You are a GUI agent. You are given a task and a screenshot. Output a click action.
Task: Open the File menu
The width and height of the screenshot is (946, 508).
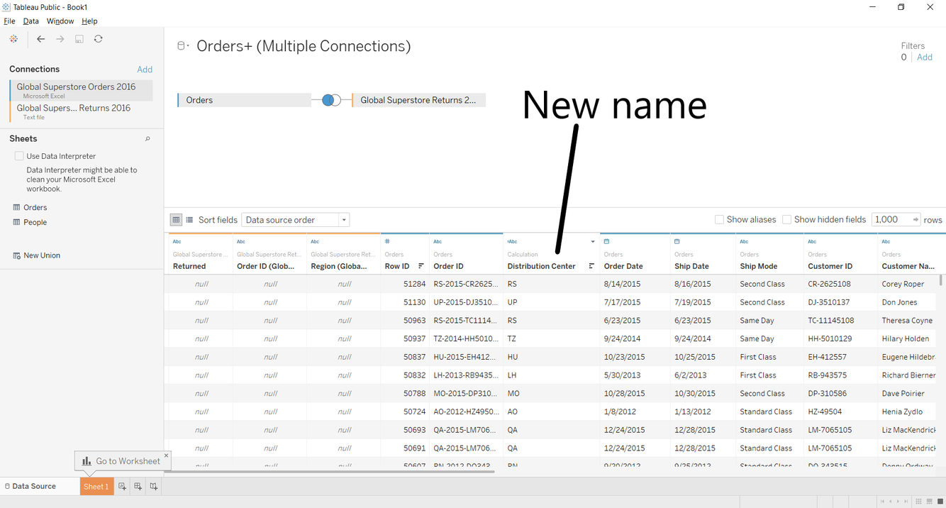(x=9, y=21)
